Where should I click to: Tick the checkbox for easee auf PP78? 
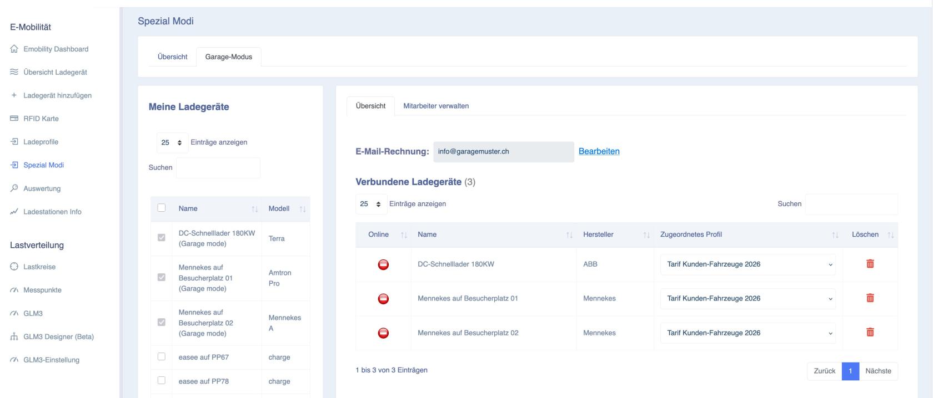(162, 380)
